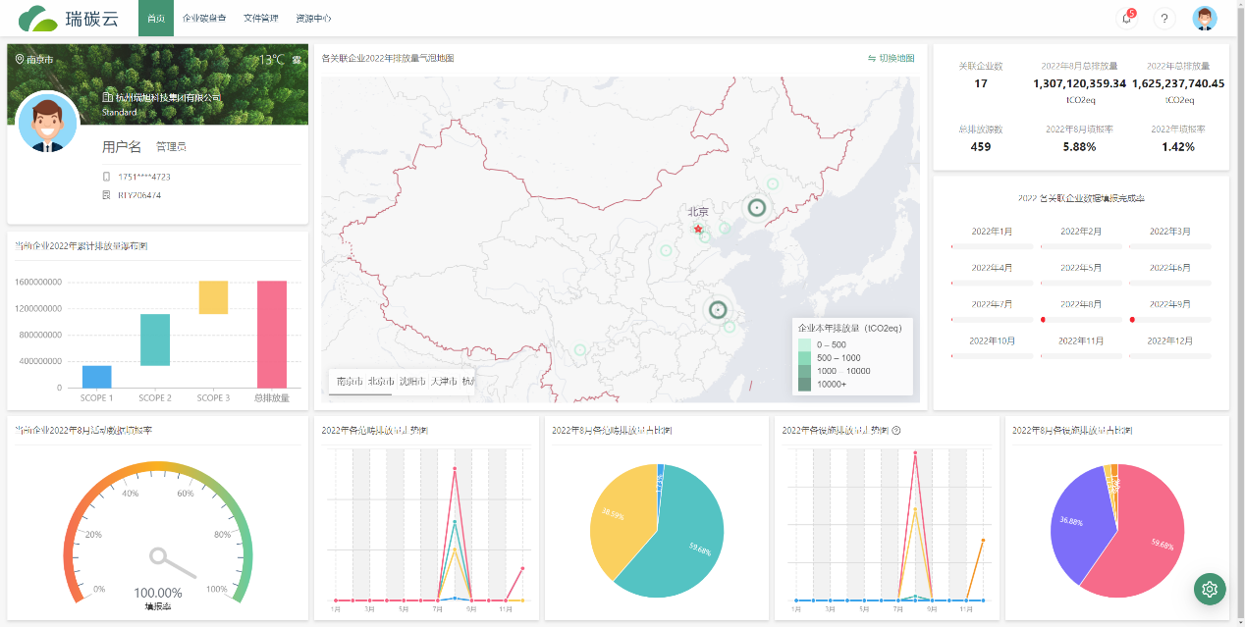This screenshot has width=1245, height=627.
Task: Click the location pin next to 南京市
Action: [x=20, y=60]
